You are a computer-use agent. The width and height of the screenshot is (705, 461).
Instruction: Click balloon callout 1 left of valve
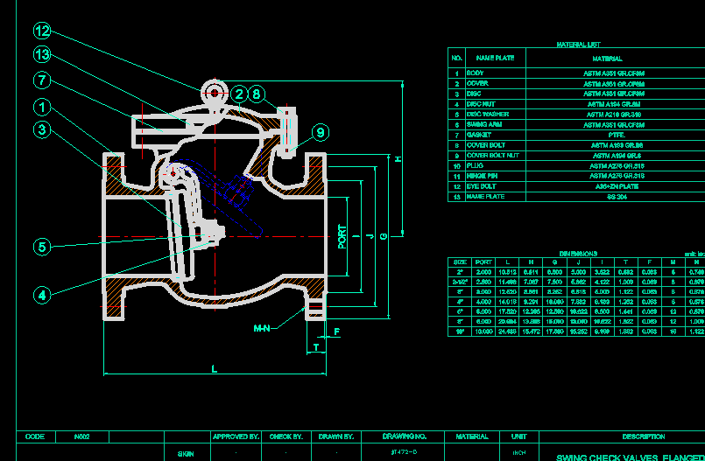[x=42, y=108]
